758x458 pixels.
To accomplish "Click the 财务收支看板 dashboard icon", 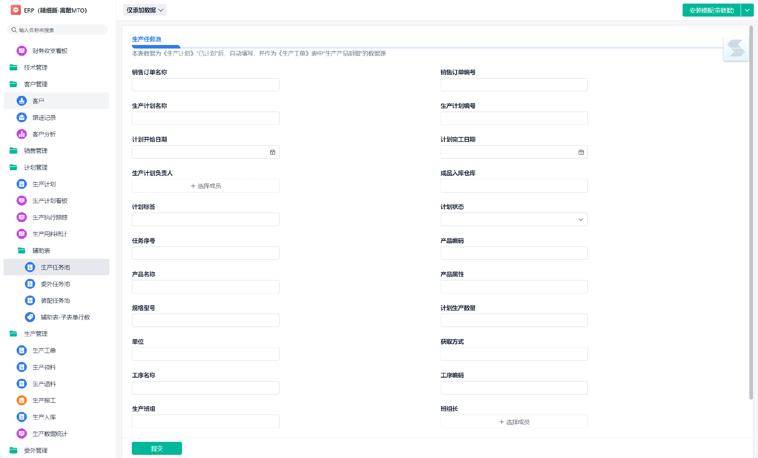I will pos(22,51).
